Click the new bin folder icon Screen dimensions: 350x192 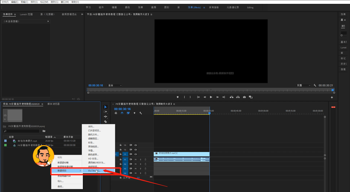pyautogui.click(x=44, y=131)
